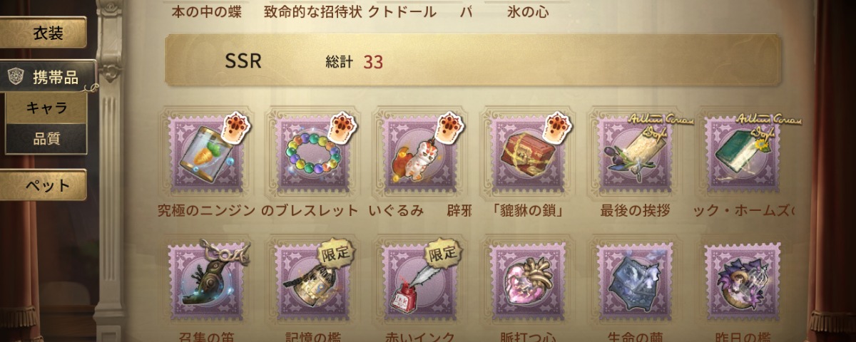Select the cat plush doll accessory
This screenshot has width=856, height=342.
pyautogui.click(x=417, y=153)
